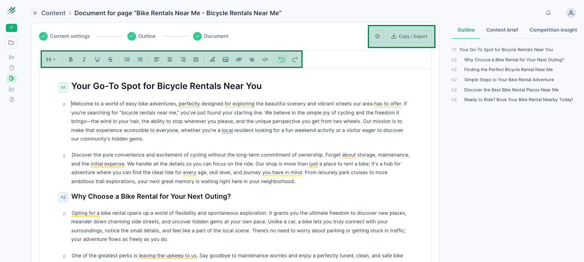The width and height of the screenshot is (584, 262).
Task: Insert an image
Action: [226, 59]
